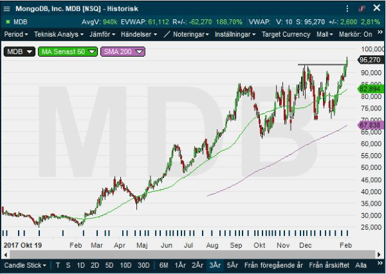Viewport: 386px width, 274px height.
Task: Toggle the Markör: On setting
Action: coord(356,34)
